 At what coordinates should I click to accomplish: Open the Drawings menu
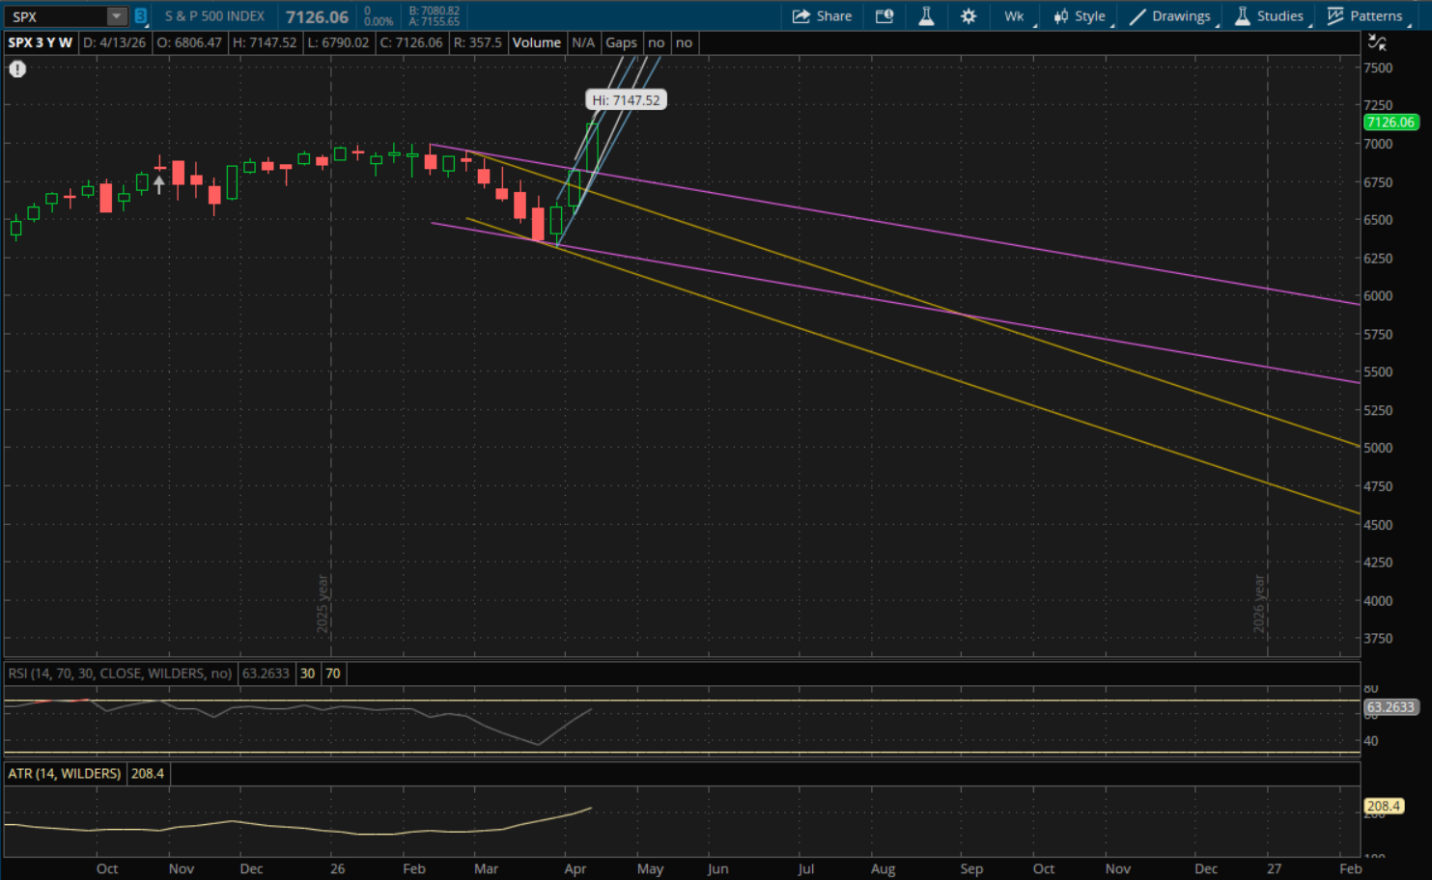(x=1170, y=16)
